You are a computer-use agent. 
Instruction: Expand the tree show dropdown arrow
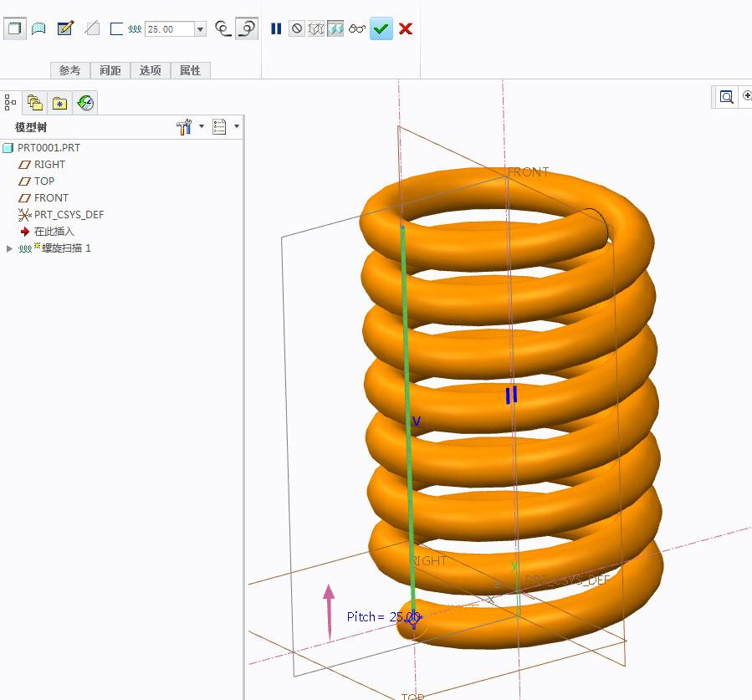[x=237, y=126]
